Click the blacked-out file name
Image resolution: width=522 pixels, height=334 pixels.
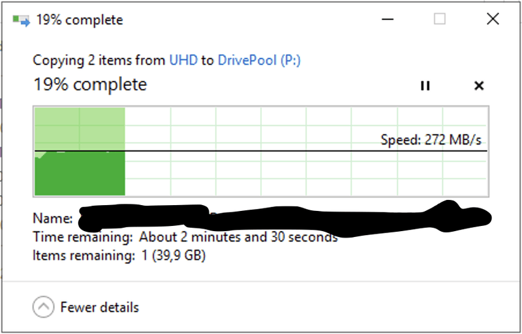281,217
